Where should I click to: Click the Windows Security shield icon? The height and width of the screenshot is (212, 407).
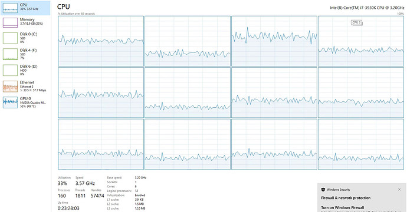click(x=323, y=190)
